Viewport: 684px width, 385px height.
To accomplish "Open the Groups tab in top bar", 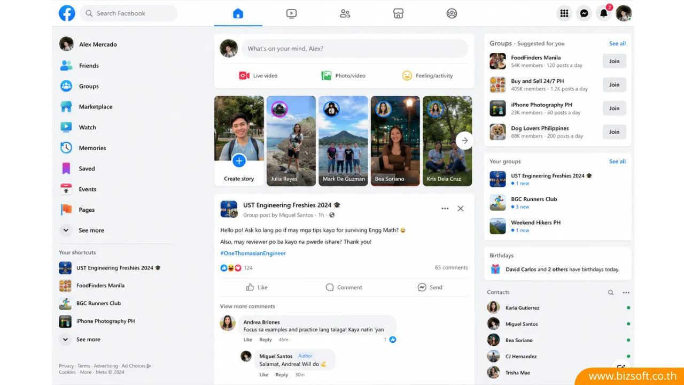I will coord(452,13).
